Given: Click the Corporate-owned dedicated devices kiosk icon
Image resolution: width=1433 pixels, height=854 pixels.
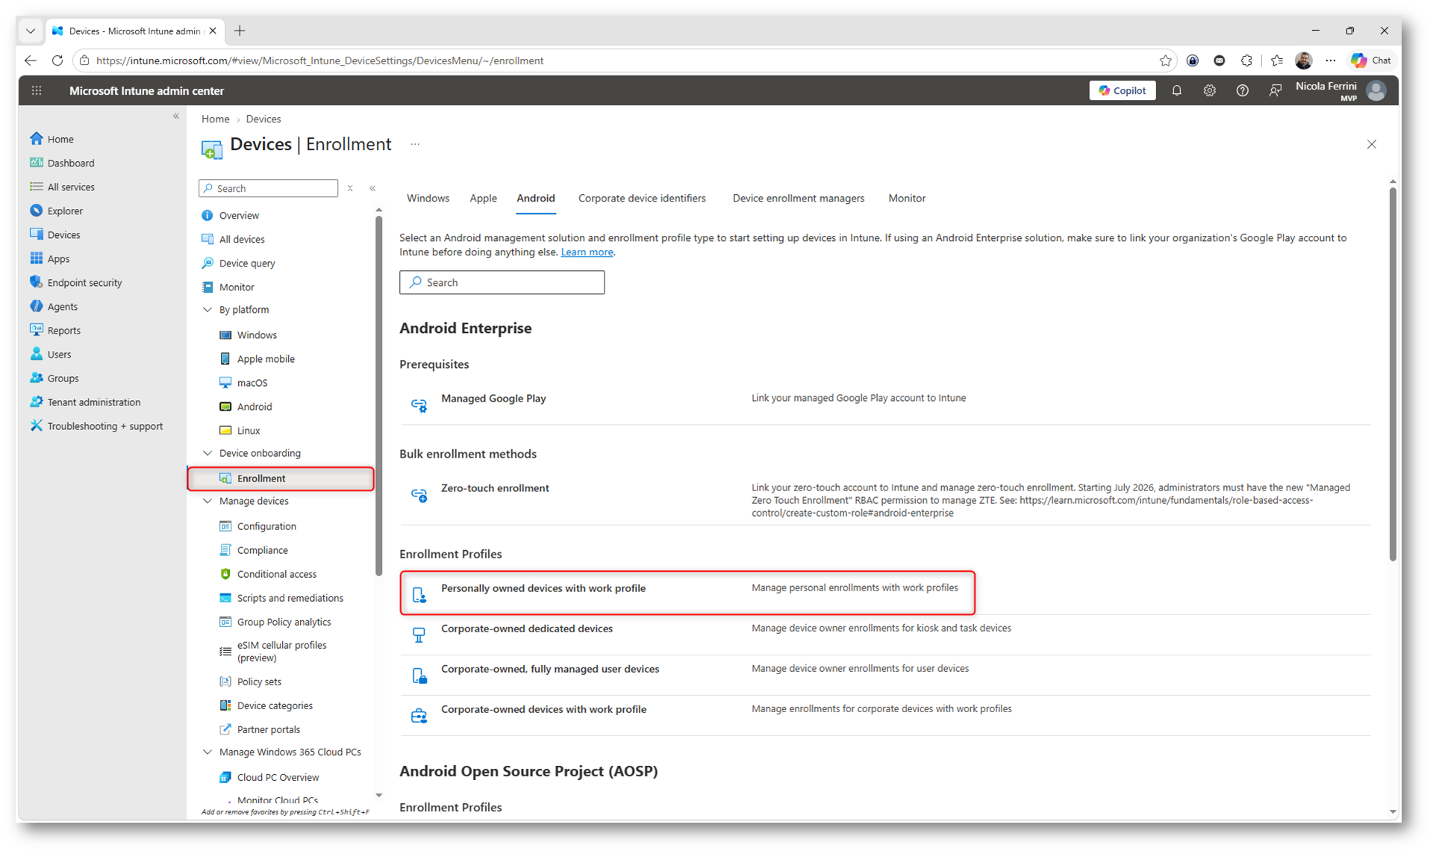Looking at the screenshot, I should [x=419, y=635].
